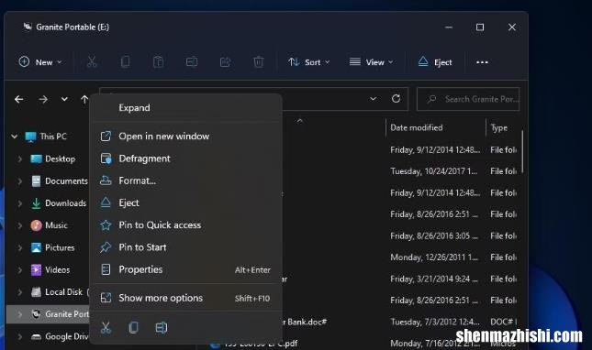
Task: Open the recent locations chevron
Action: click(64, 99)
